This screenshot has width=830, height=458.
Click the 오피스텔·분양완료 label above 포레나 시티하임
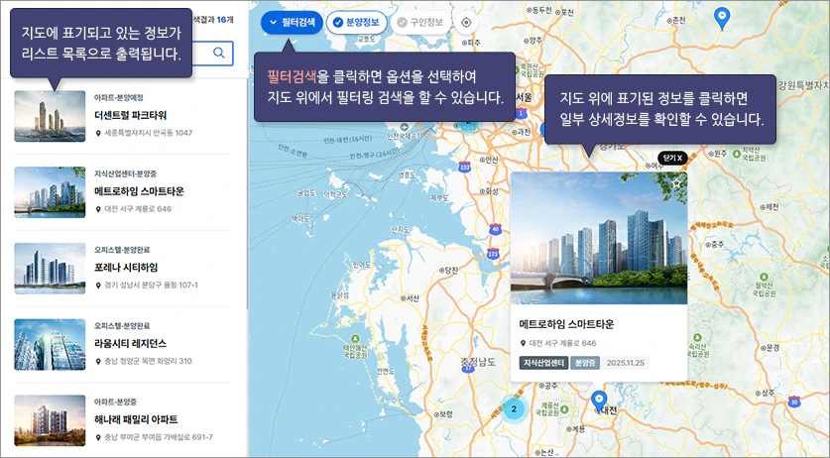pyautogui.click(x=122, y=250)
